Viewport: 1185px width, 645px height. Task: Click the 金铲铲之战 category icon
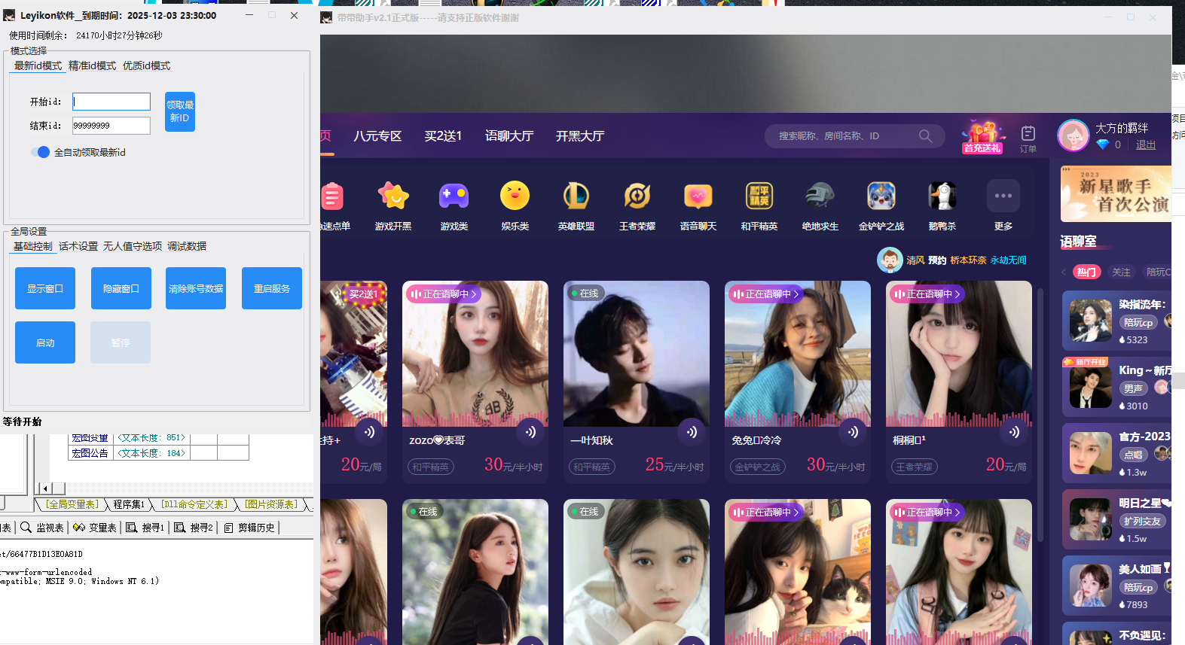[x=881, y=197]
